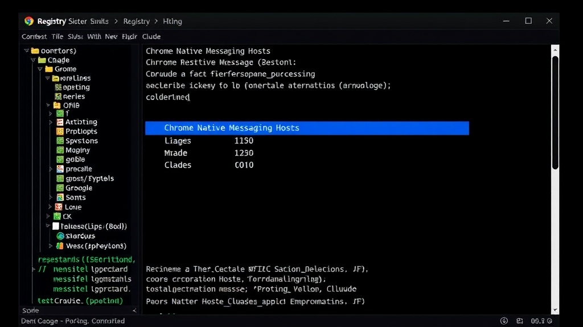This screenshot has width=583, height=327.
Task: Click the goble item icon
Action: (60, 160)
